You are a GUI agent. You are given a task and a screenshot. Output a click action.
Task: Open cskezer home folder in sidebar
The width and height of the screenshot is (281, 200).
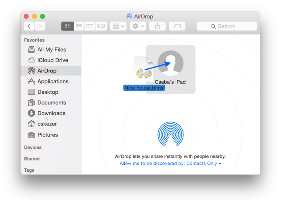click(x=51, y=124)
